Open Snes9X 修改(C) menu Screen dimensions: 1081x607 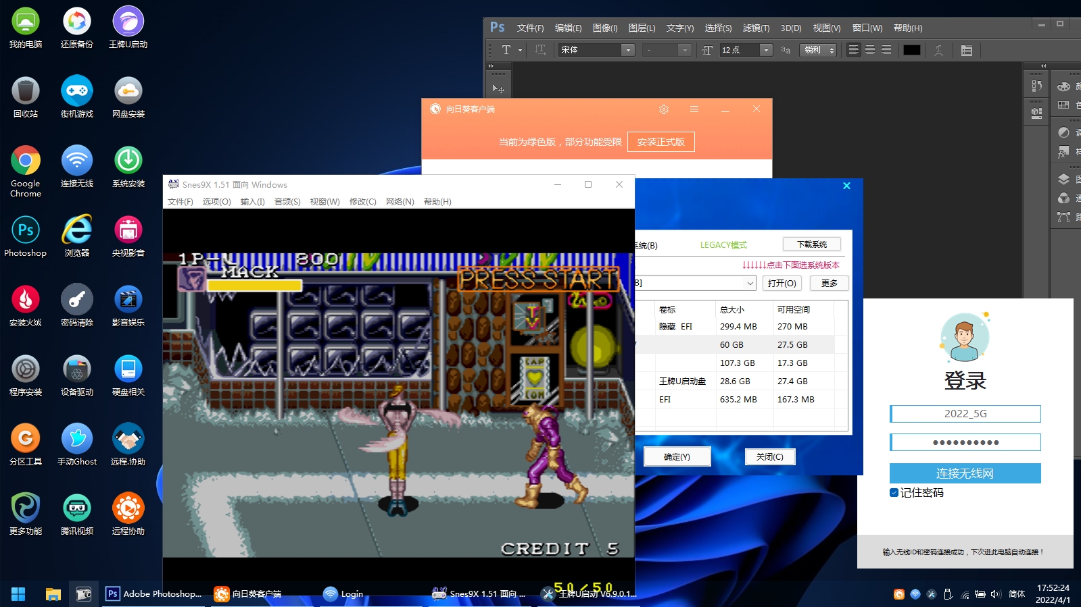(362, 202)
